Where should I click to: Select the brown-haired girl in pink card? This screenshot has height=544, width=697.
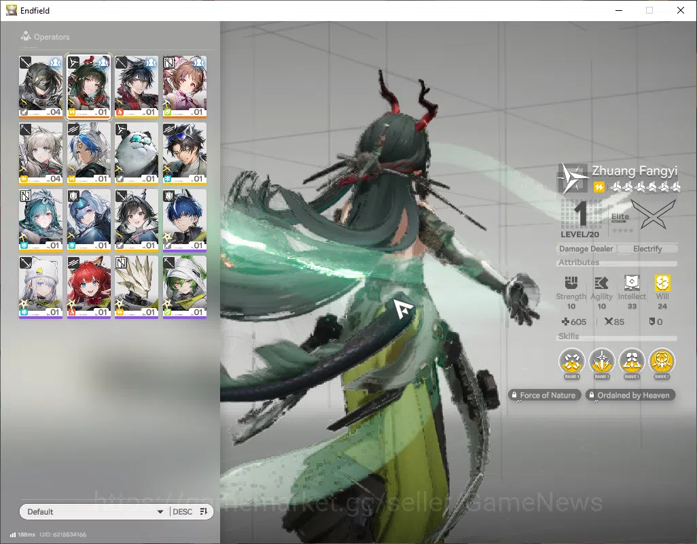click(185, 86)
